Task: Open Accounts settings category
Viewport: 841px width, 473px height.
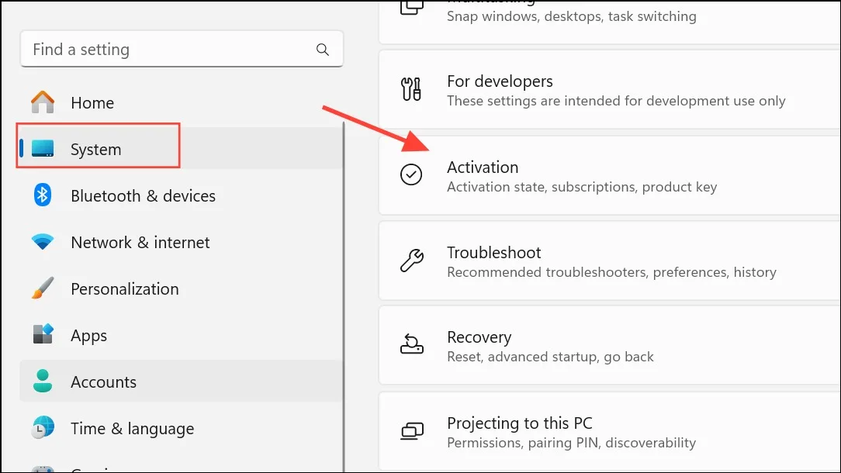Action: [x=182, y=382]
